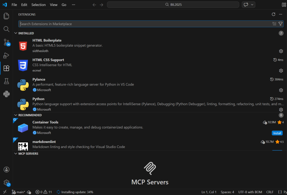
Task: Click the Spaces: 4 indentation setting
Action: [x=227, y=192]
